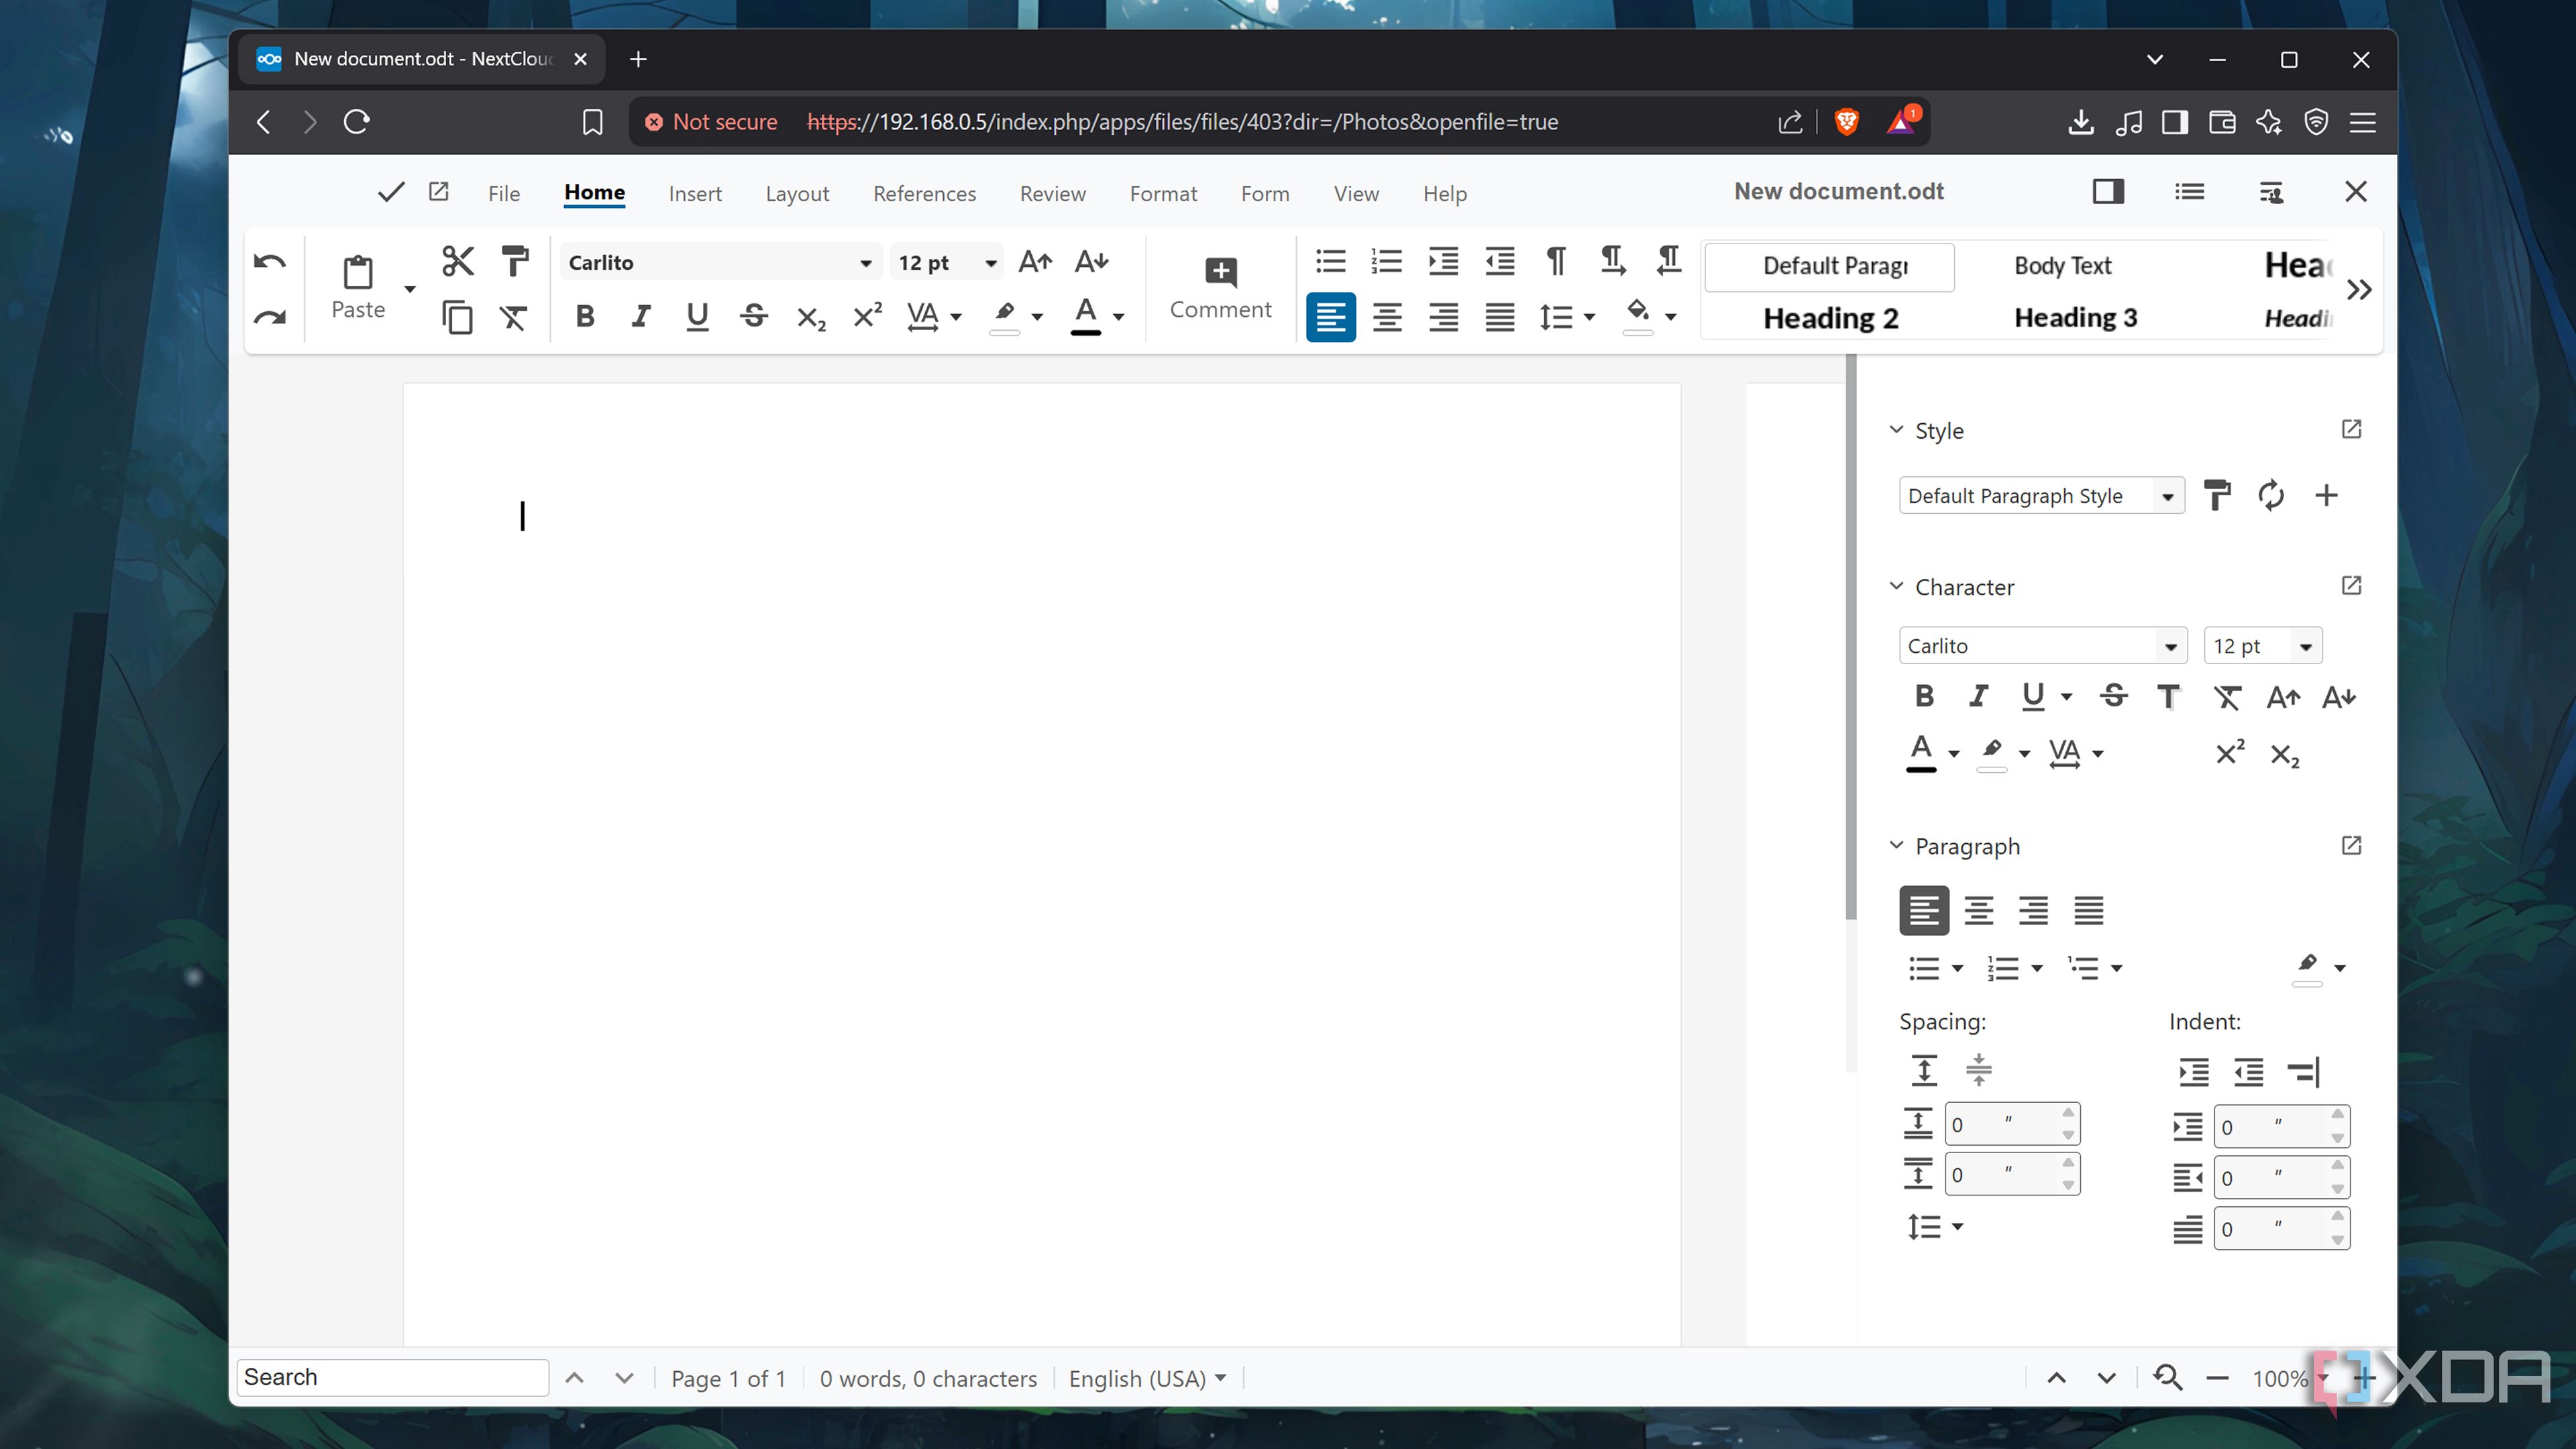Clear direct formatting in the ribbon

[x=514, y=318]
